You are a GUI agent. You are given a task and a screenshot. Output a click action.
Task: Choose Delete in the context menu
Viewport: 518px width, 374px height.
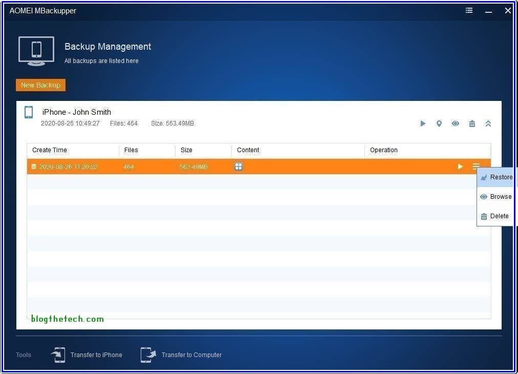click(x=495, y=216)
